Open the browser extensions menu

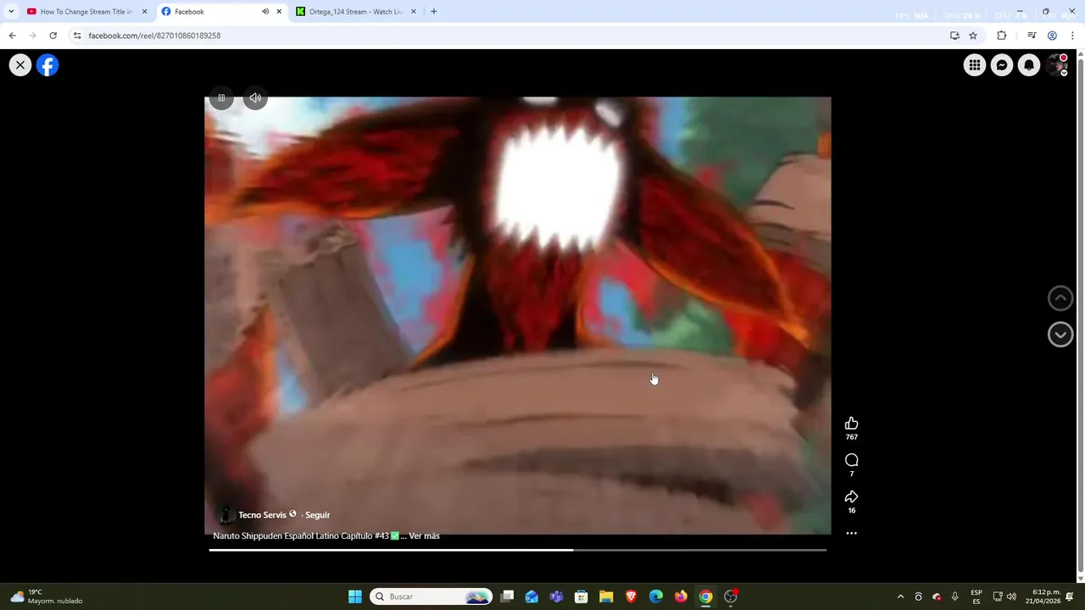(x=1002, y=36)
